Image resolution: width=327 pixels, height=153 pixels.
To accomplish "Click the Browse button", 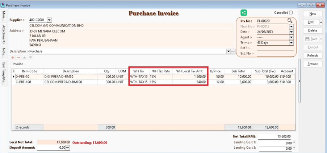I will pyautogui.click(x=312, y=64).
